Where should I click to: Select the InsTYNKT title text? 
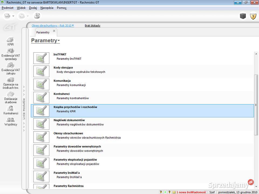pyautogui.click(x=60, y=54)
